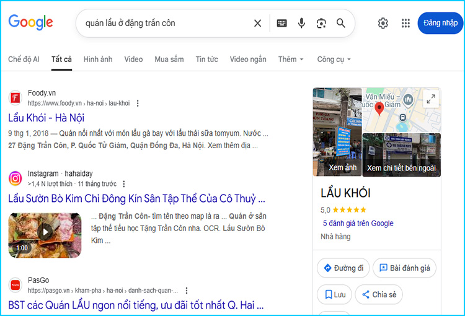Search by image with camera lens icon
The width and height of the screenshot is (465, 316).
(x=321, y=23)
